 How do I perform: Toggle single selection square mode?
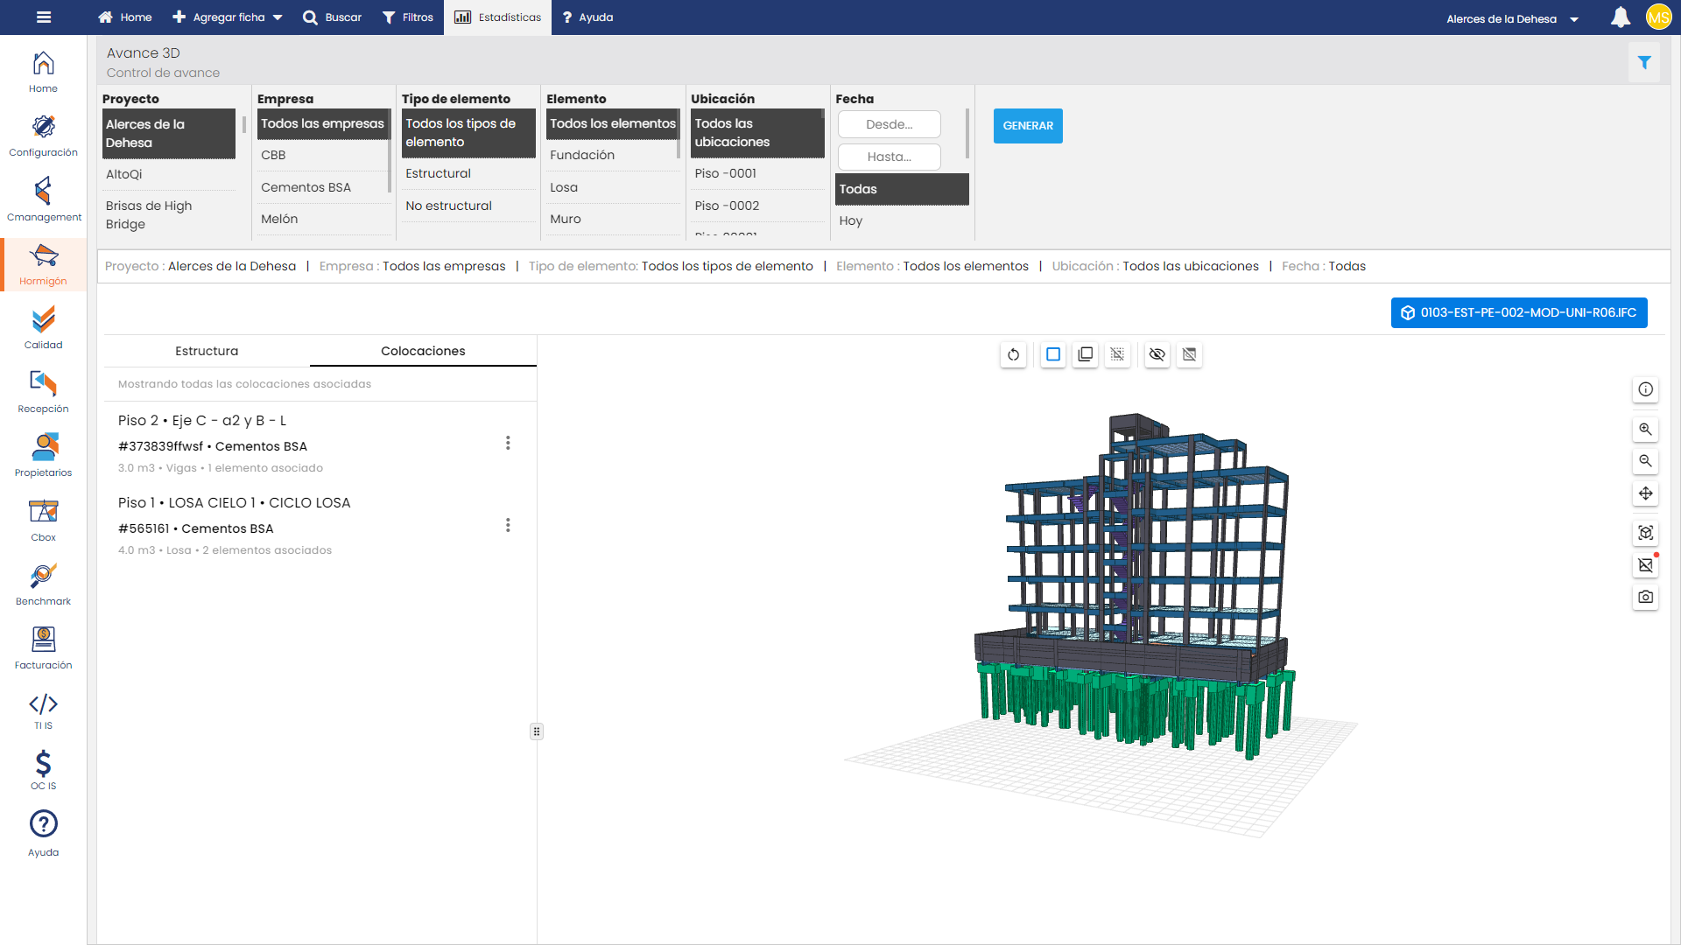pos(1053,354)
